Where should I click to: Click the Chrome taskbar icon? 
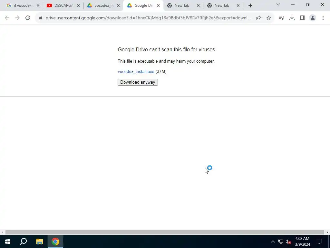[55, 242]
